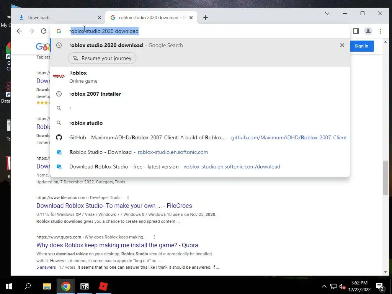The image size is (392, 294).
Task: Switch to roblox studio 2020 download tab
Action: tap(152, 18)
